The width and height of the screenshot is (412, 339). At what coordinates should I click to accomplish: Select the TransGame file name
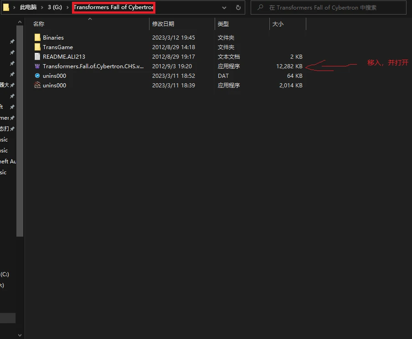(x=58, y=47)
